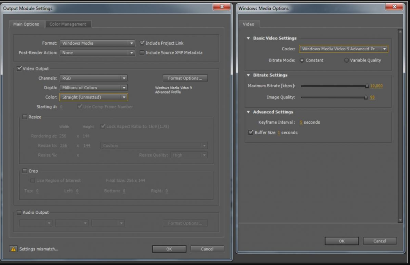Open the Depth dropdown showing Millions of Colors
Viewport: 410px width, 265px height.
coord(94,88)
